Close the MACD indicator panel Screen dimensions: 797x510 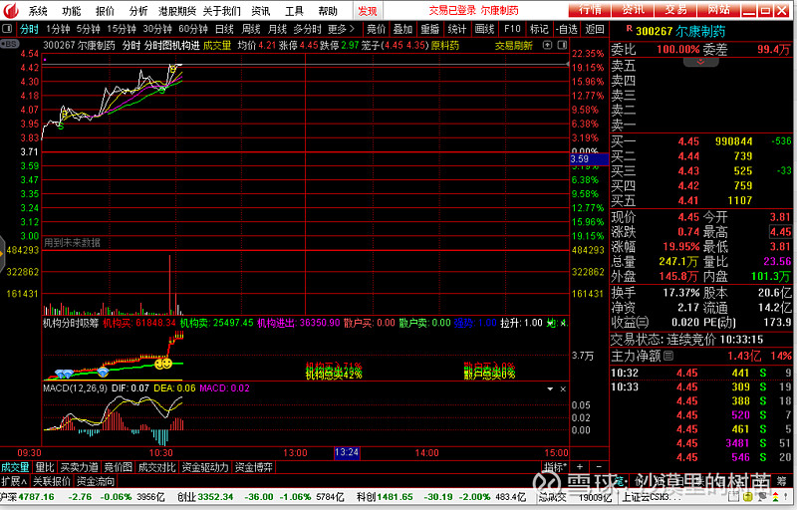(563, 389)
